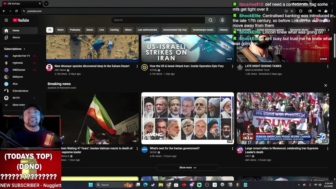The height and width of the screenshot is (189, 336).
Task: Open 'What's next for the Iranian government?' title
Action: point(175,148)
